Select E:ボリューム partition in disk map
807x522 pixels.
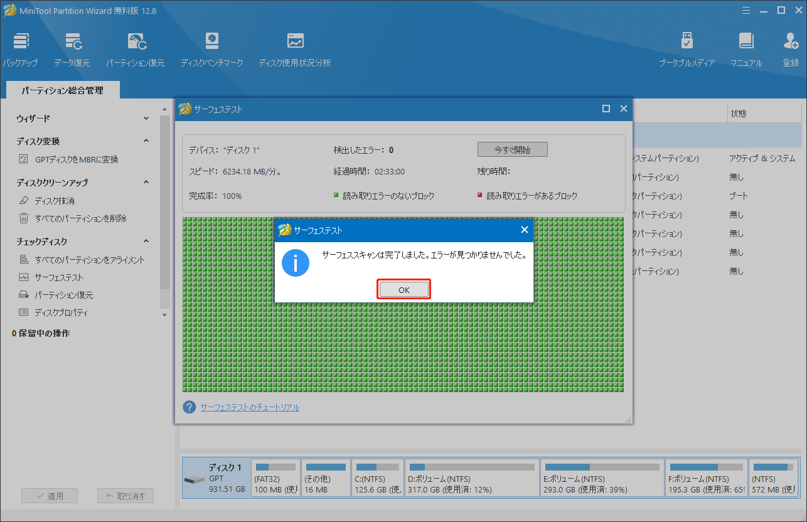[602, 478]
